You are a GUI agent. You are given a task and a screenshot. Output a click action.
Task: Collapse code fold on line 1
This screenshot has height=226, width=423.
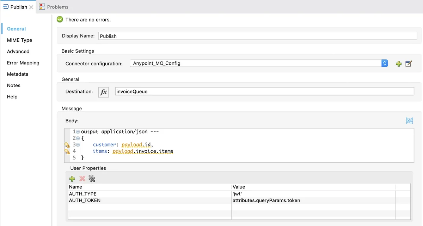click(78, 131)
